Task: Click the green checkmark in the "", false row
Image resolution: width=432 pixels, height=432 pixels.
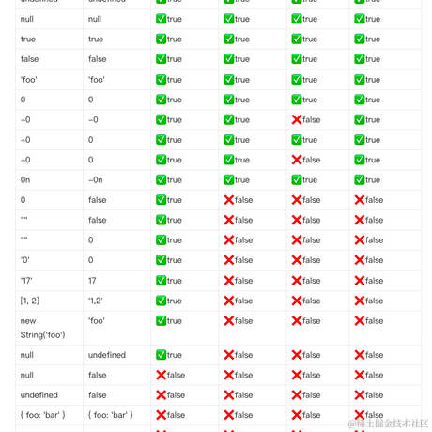Action: 161,220
